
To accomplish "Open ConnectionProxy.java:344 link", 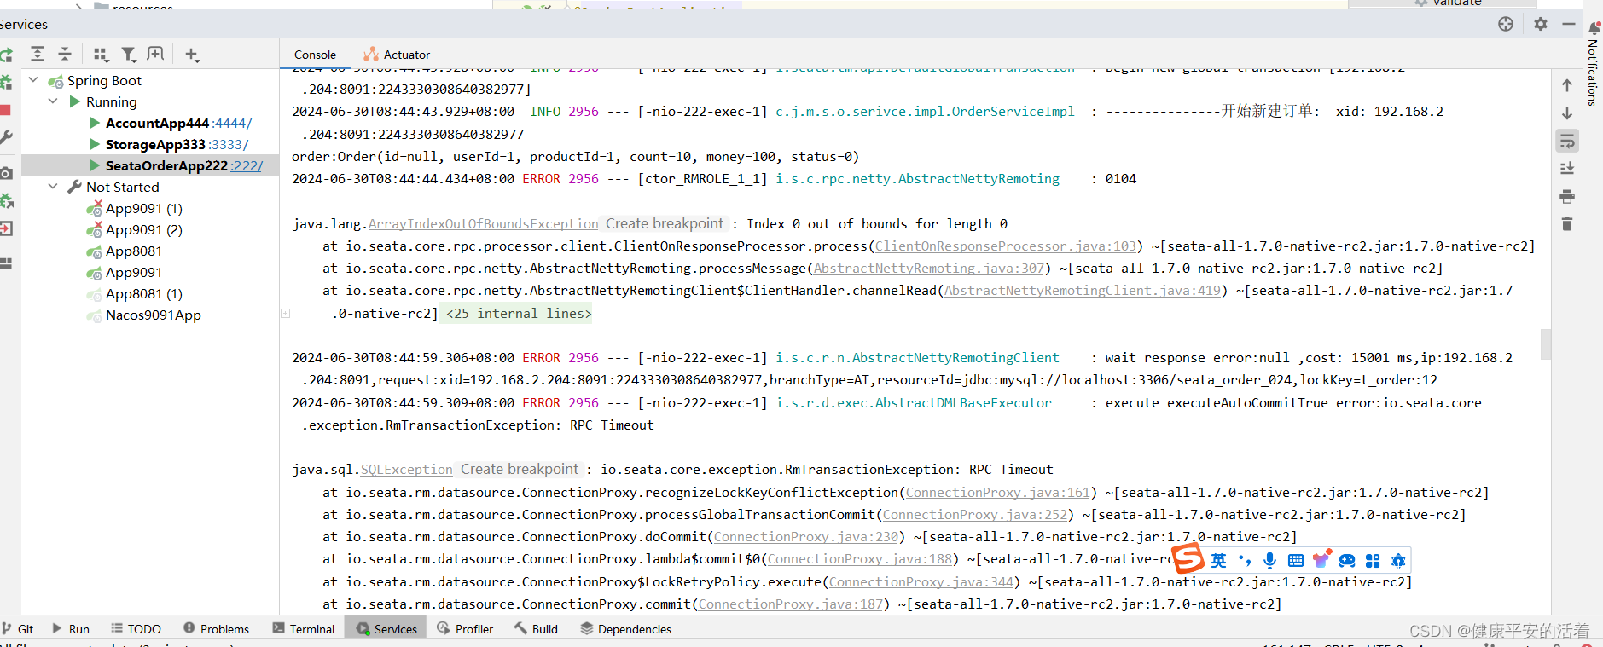I will coord(921,581).
